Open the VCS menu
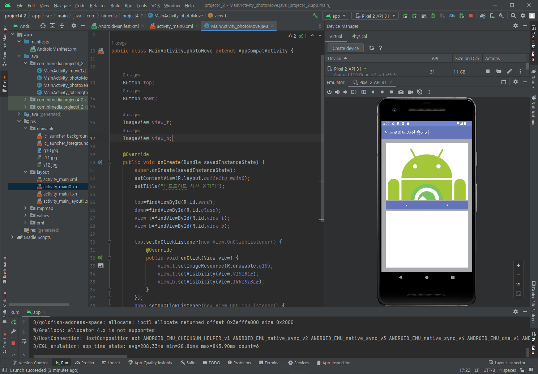 [x=155, y=5]
